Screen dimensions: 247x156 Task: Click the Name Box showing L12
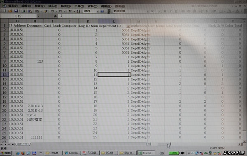pos(18,16)
